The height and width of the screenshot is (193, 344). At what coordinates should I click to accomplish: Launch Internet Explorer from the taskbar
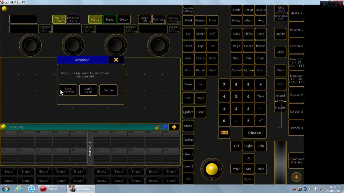click(19, 189)
